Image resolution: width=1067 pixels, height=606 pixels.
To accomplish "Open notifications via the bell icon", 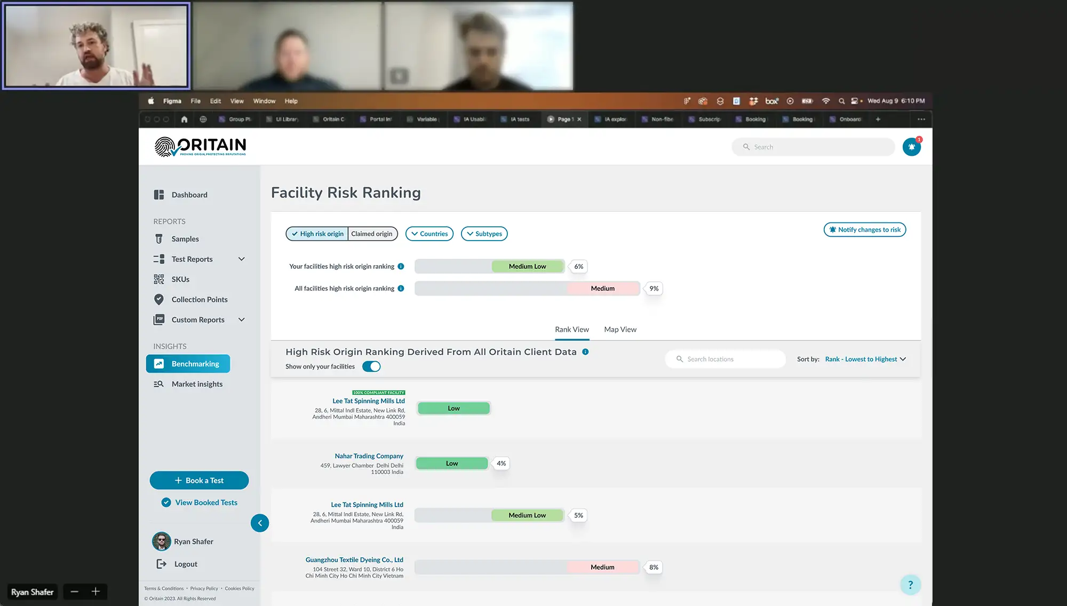I will pyautogui.click(x=911, y=146).
